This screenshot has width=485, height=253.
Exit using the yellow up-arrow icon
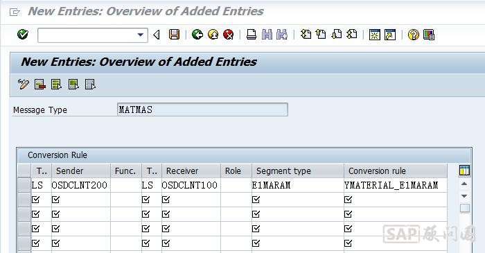pos(213,35)
